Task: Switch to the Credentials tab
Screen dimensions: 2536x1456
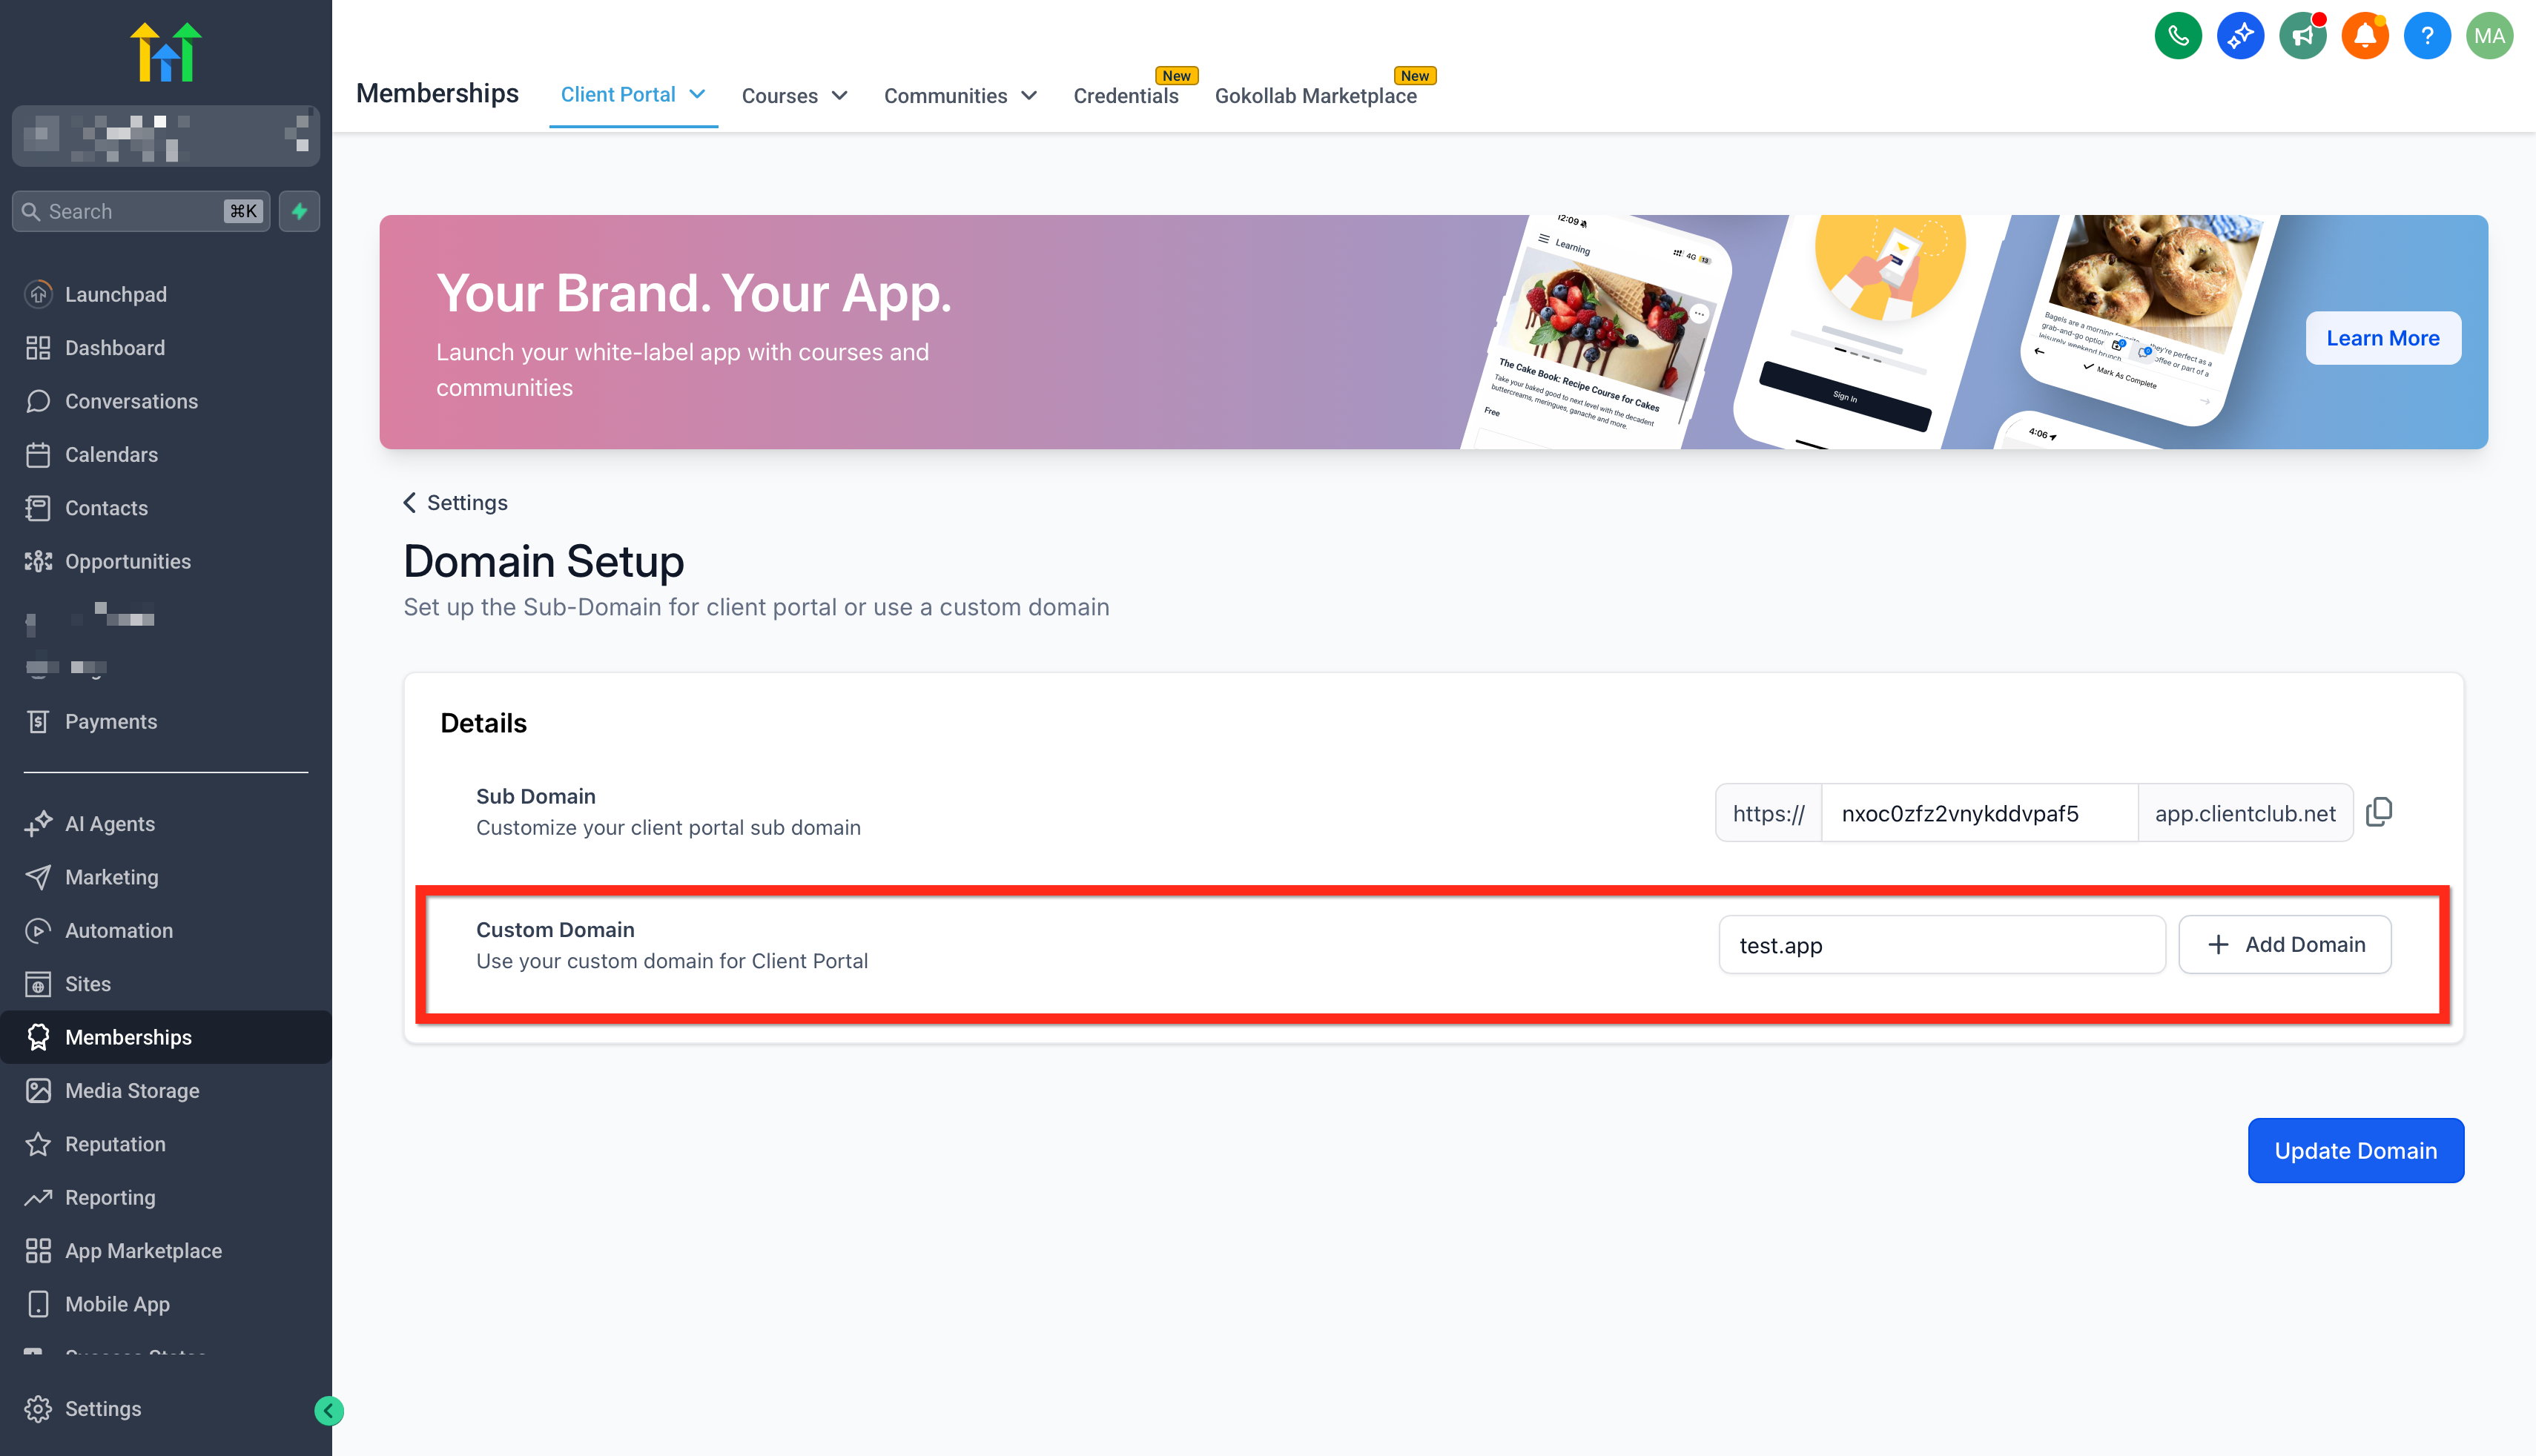Action: (x=1126, y=95)
